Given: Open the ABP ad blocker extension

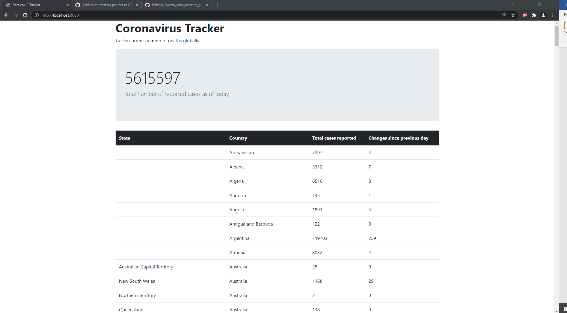Looking at the screenshot, I should tap(525, 15).
